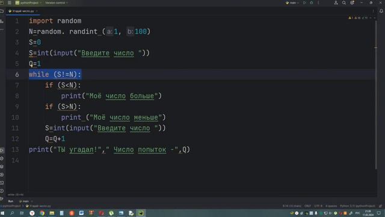Open the pythonProject project dropdown
The width and height of the screenshot is (385, 217).
coord(28,2)
